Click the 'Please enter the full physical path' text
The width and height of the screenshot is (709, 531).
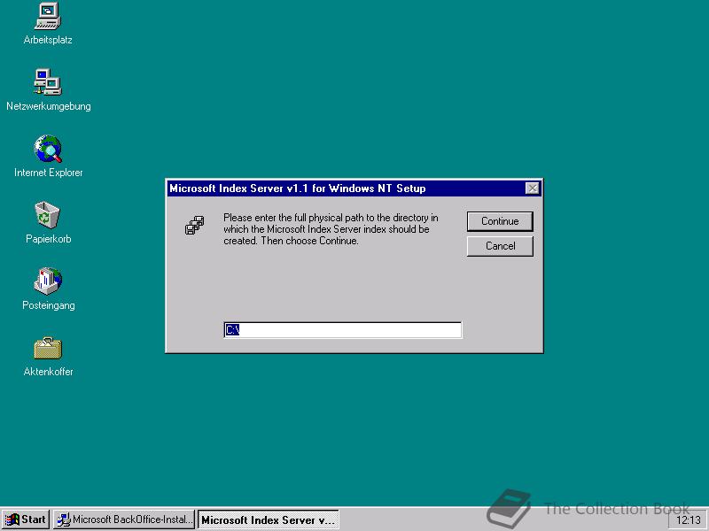331,229
